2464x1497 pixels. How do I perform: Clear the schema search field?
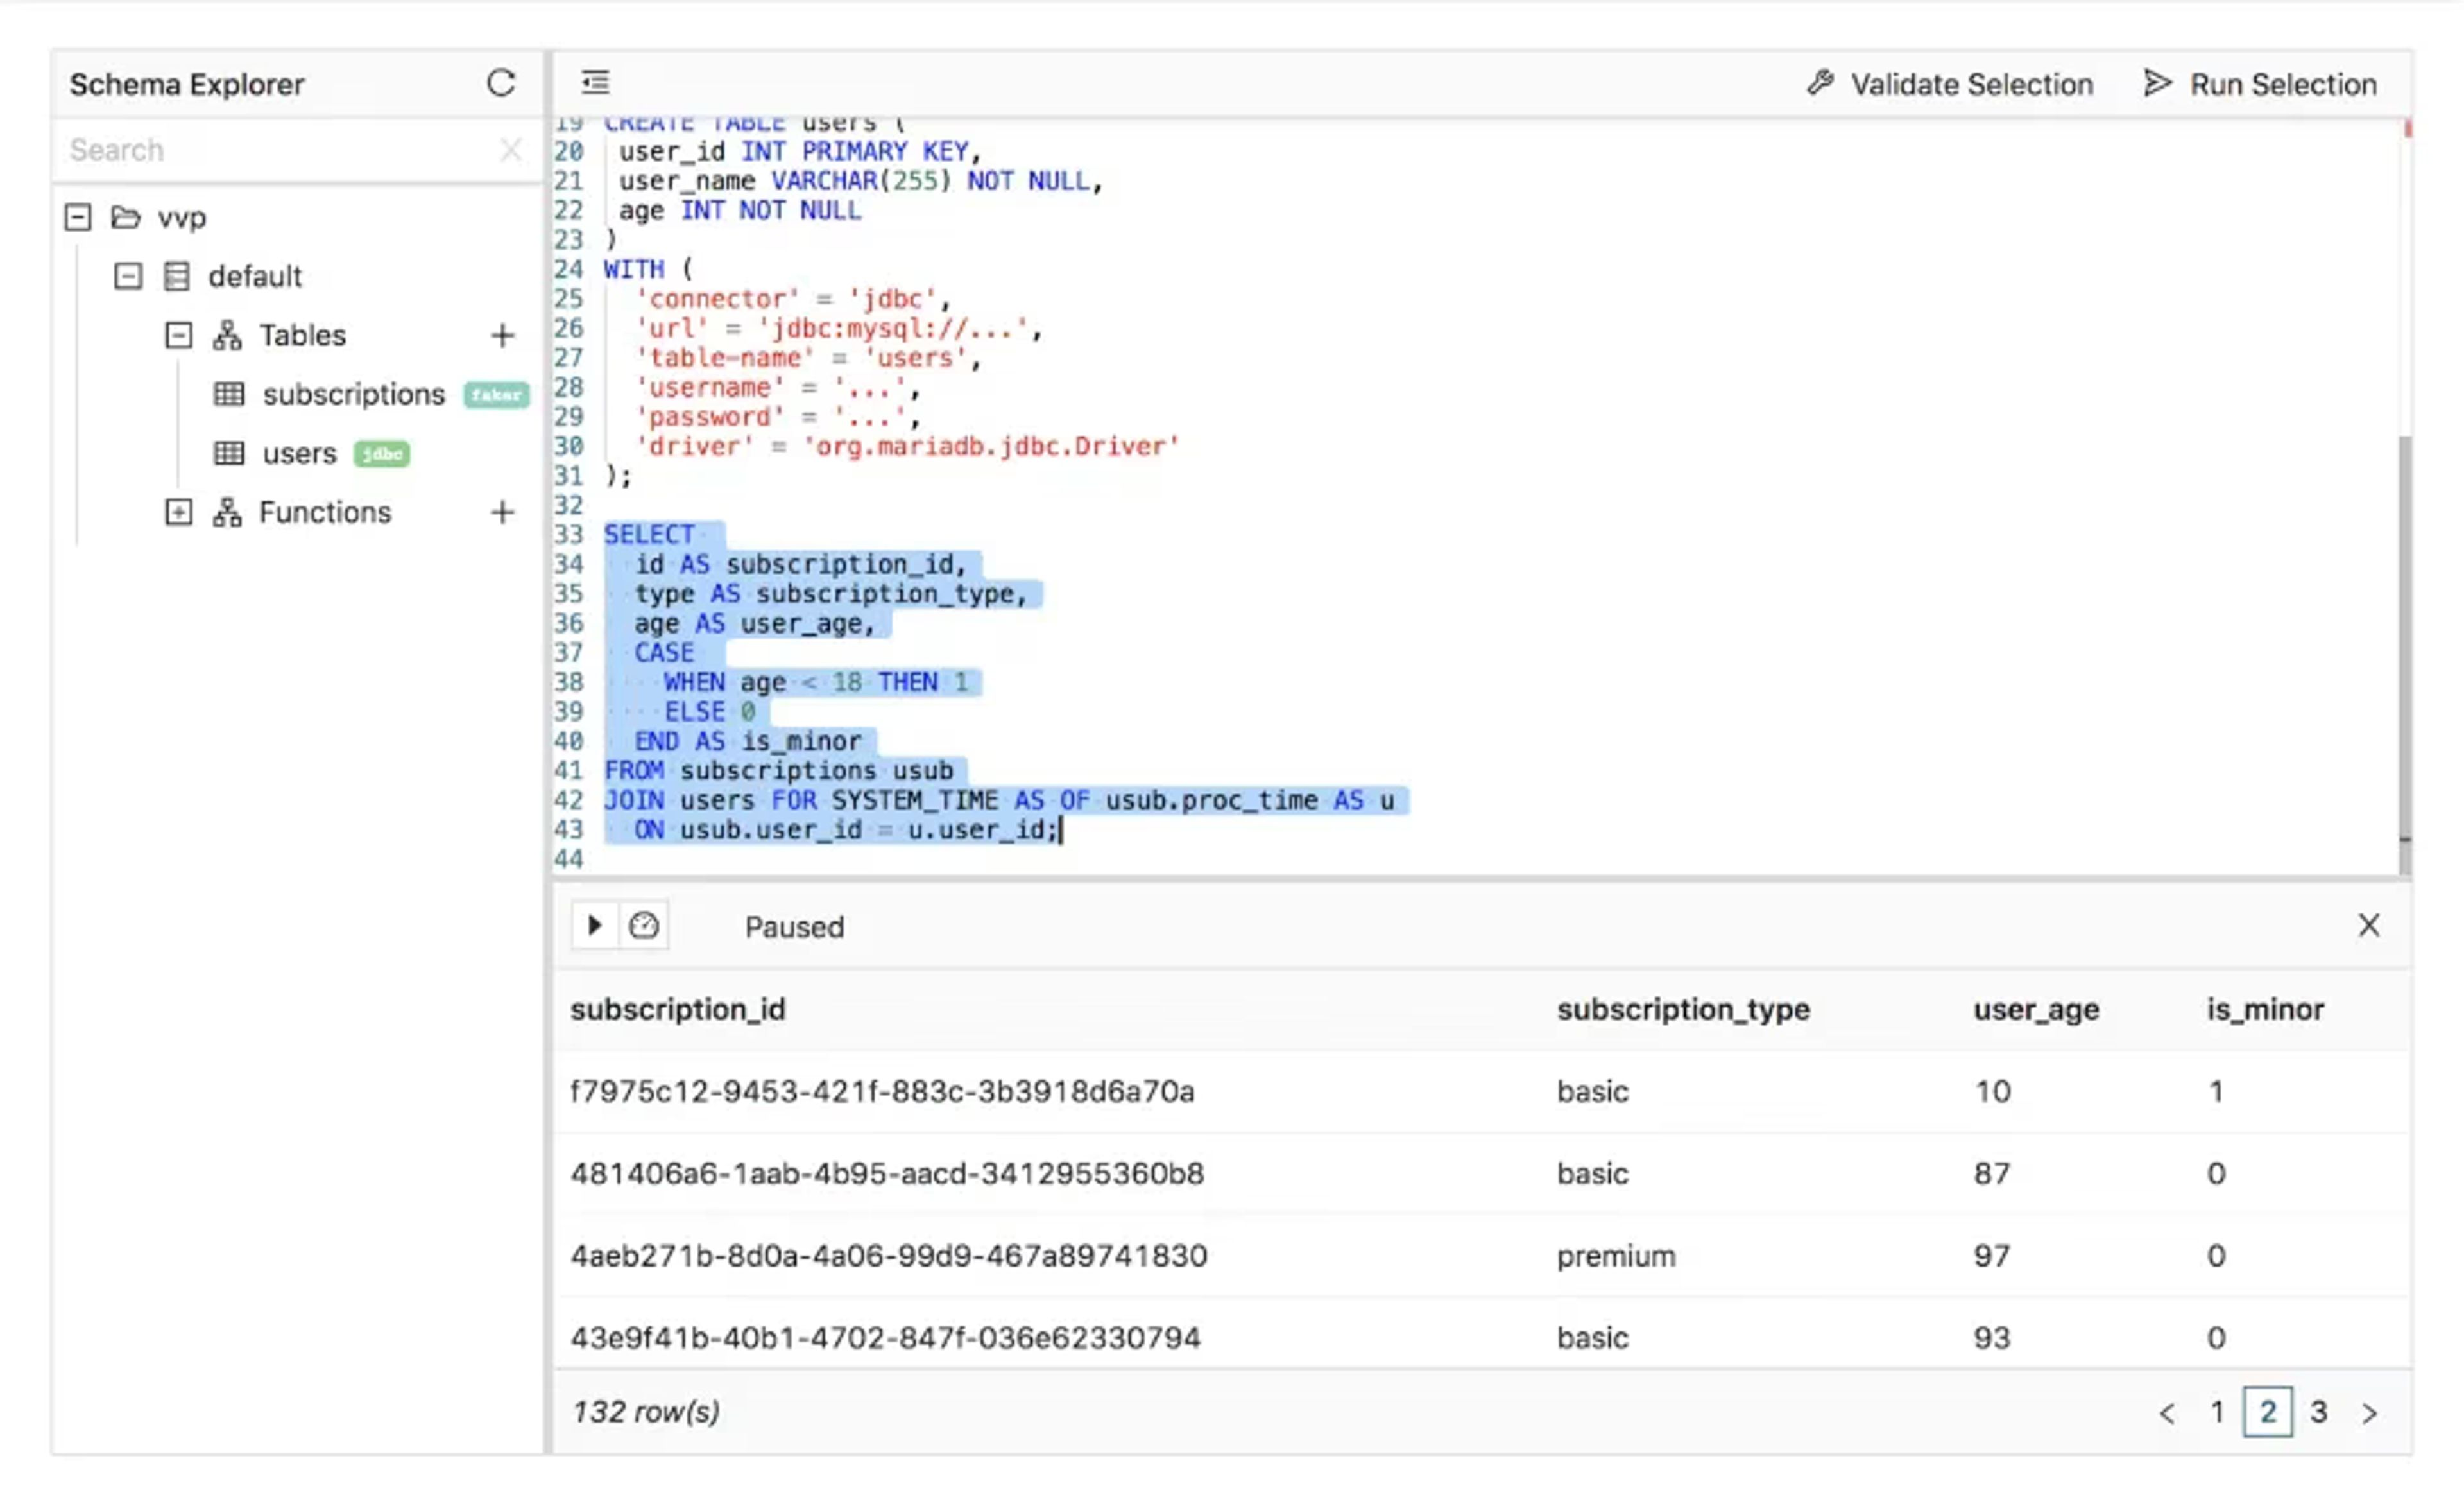pyautogui.click(x=511, y=150)
